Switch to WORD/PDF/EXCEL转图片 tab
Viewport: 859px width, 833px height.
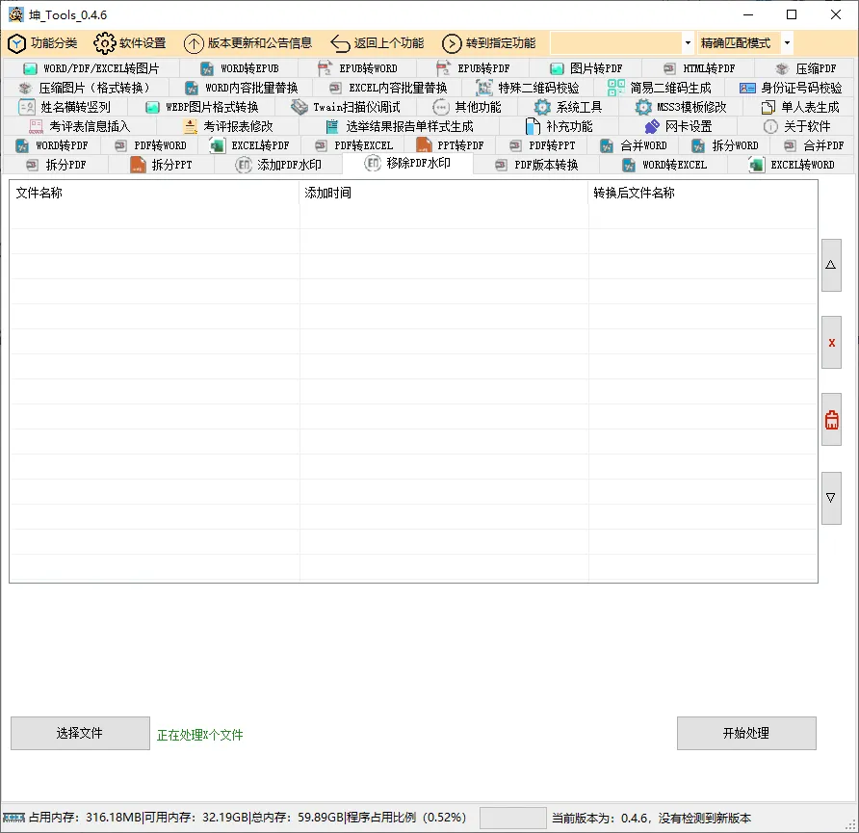click(91, 68)
